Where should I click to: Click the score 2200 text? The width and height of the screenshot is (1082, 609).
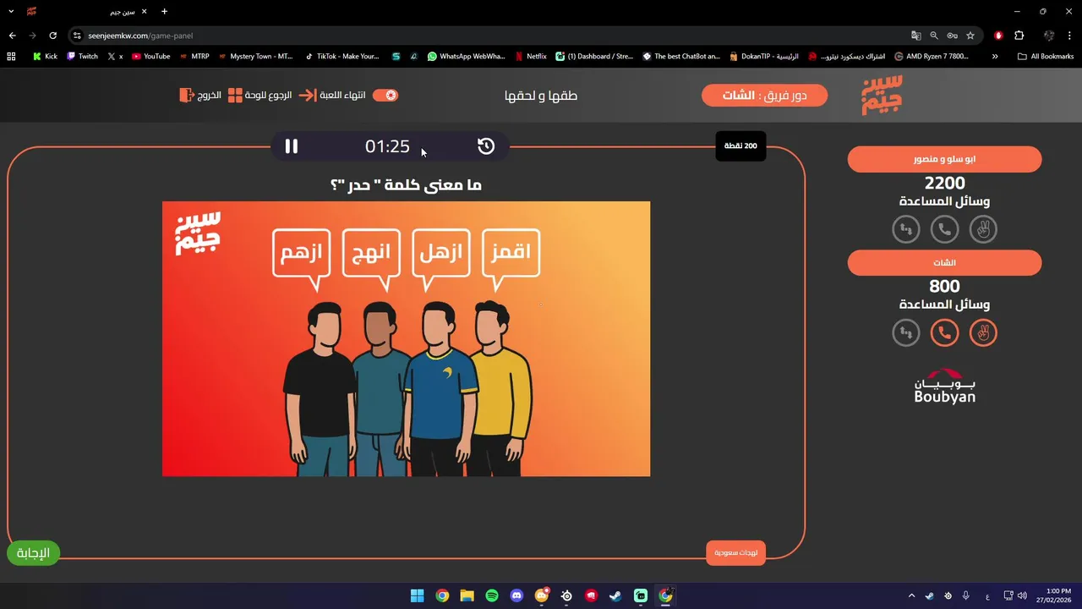click(x=944, y=183)
